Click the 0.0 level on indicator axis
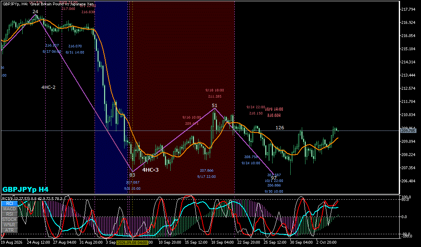The width and height of the screenshot is (421, 247). [404, 217]
